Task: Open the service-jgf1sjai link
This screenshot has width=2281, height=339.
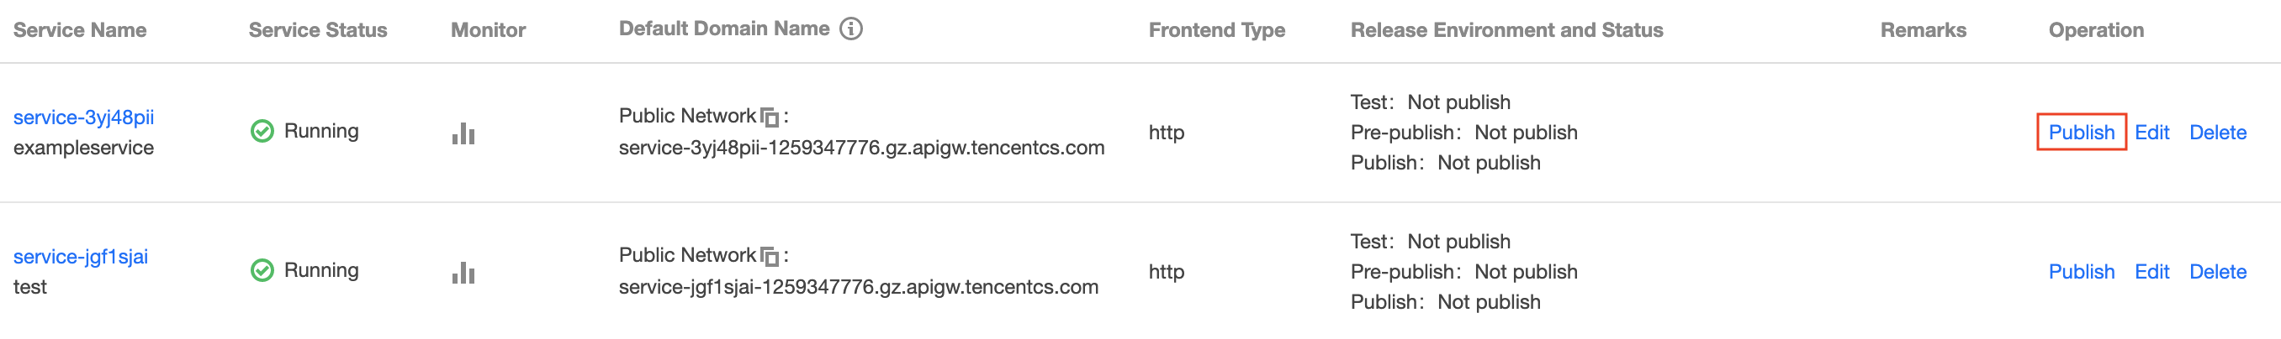Action: point(81,257)
